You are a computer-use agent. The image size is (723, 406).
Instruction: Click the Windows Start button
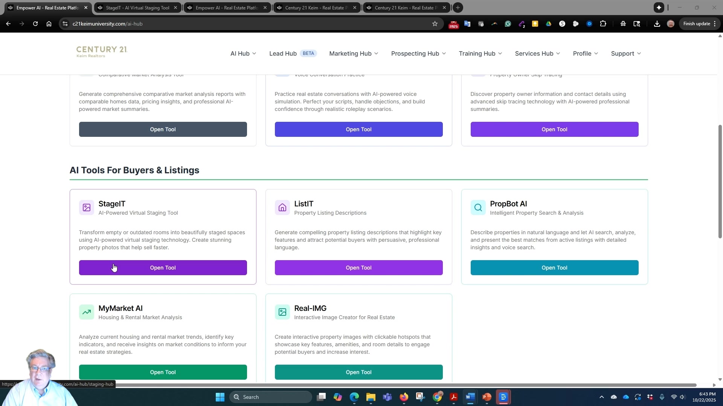coord(220,397)
